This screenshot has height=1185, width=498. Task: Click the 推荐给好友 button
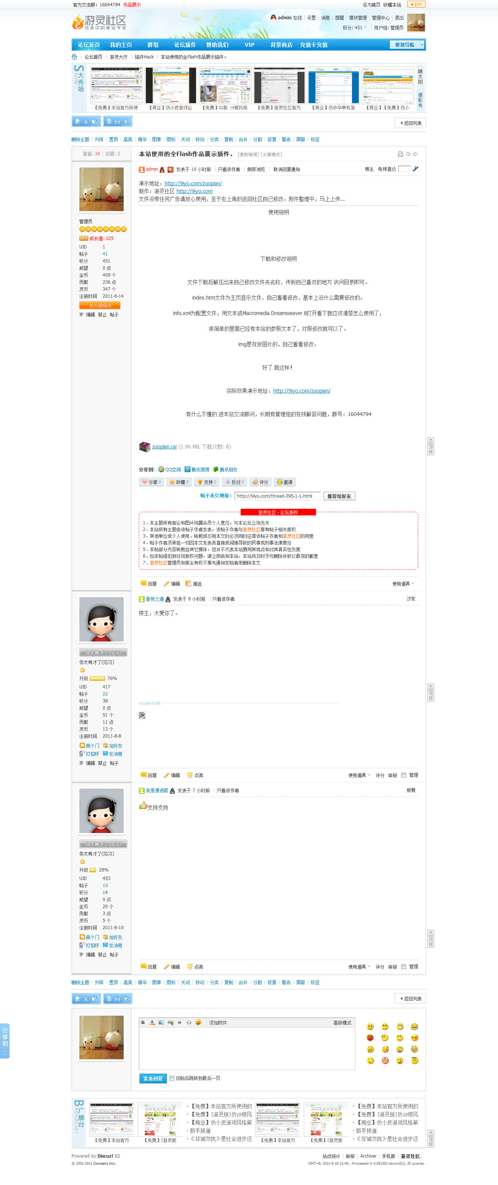click(x=340, y=496)
